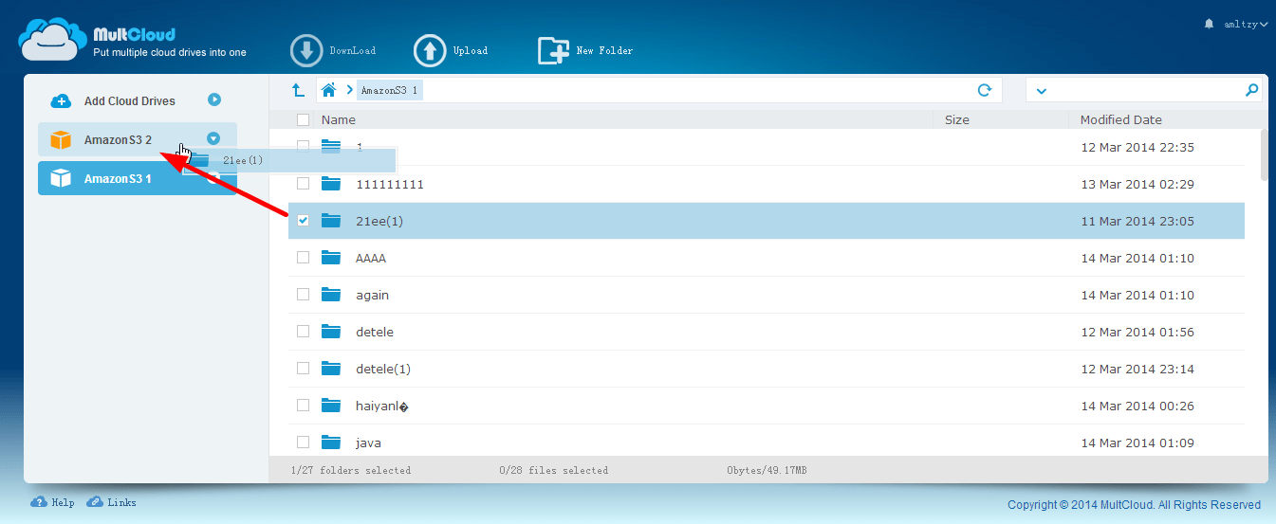The width and height of the screenshot is (1276, 524).
Task: Select the AmazonS3 1 drive label
Action: coord(118,179)
